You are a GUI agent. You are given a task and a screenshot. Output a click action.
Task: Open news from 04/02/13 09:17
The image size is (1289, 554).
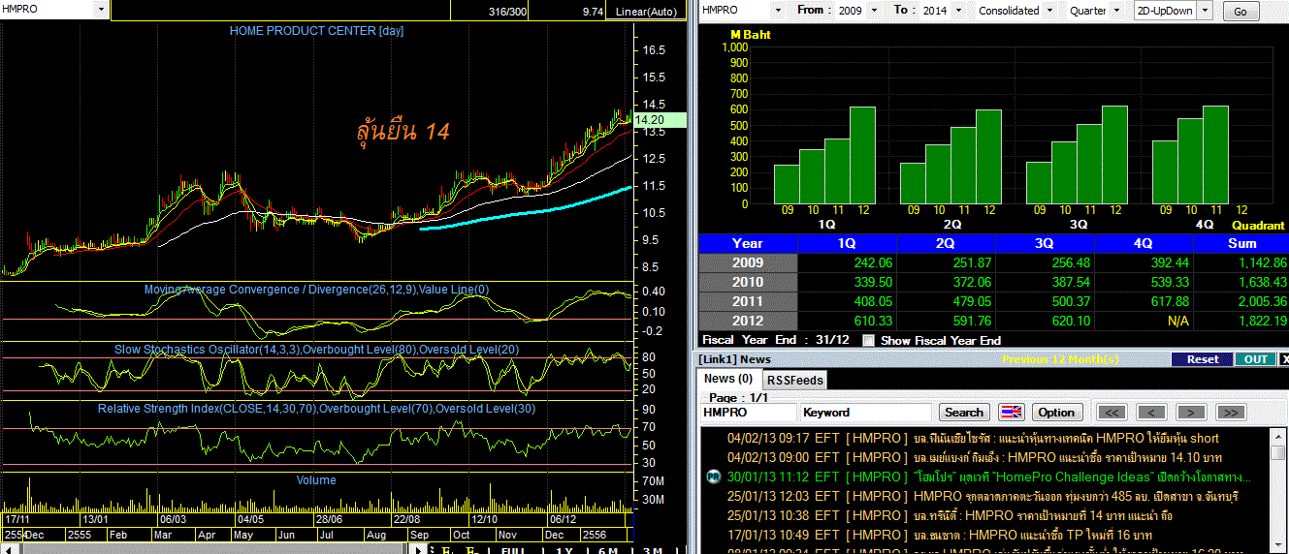[x=986, y=438]
